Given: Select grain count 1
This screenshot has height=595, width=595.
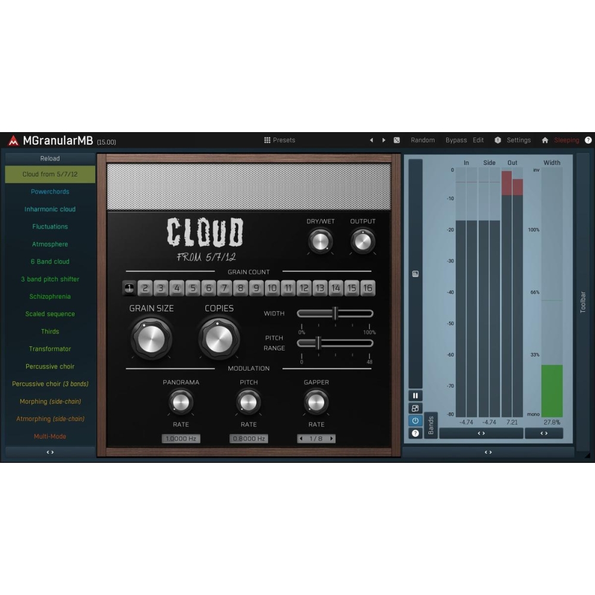Looking at the screenshot, I should click(x=129, y=288).
